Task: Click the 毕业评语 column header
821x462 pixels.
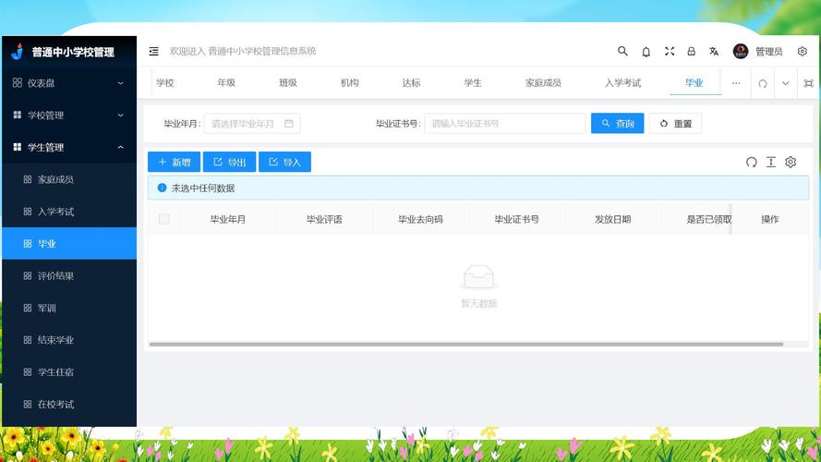Action: point(324,220)
